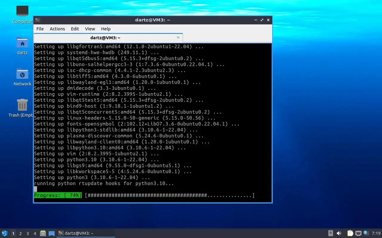Open the Edit menu
This screenshot has height=238, width=382.
(x=75, y=29)
